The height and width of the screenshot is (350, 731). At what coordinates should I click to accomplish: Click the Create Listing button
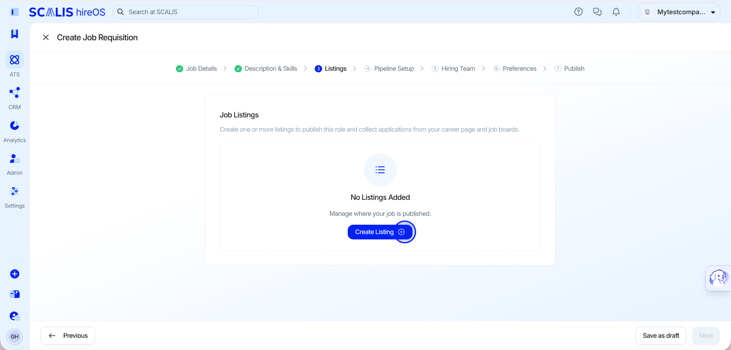tap(380, 232)
